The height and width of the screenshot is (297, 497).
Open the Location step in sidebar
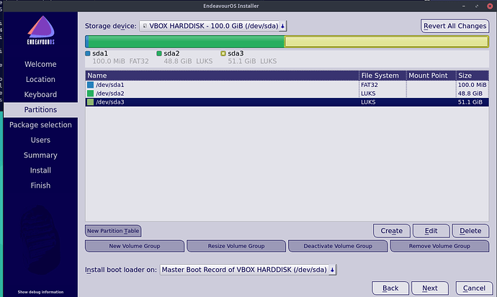(40, 79)
